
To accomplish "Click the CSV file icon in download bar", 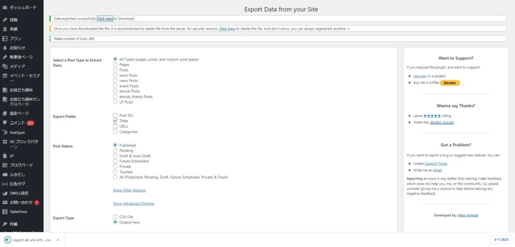I will pos(8,240).
